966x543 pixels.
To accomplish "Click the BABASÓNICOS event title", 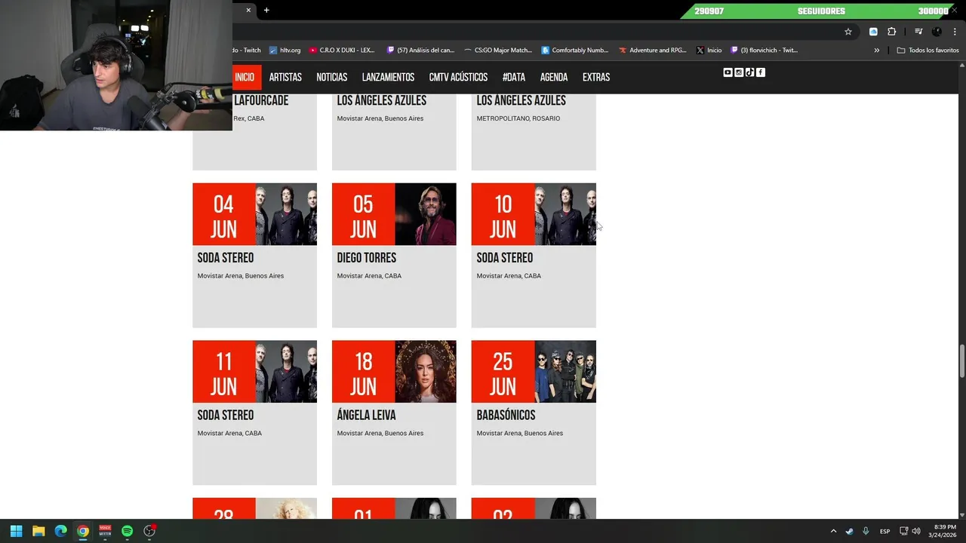I will coord(506,416).
